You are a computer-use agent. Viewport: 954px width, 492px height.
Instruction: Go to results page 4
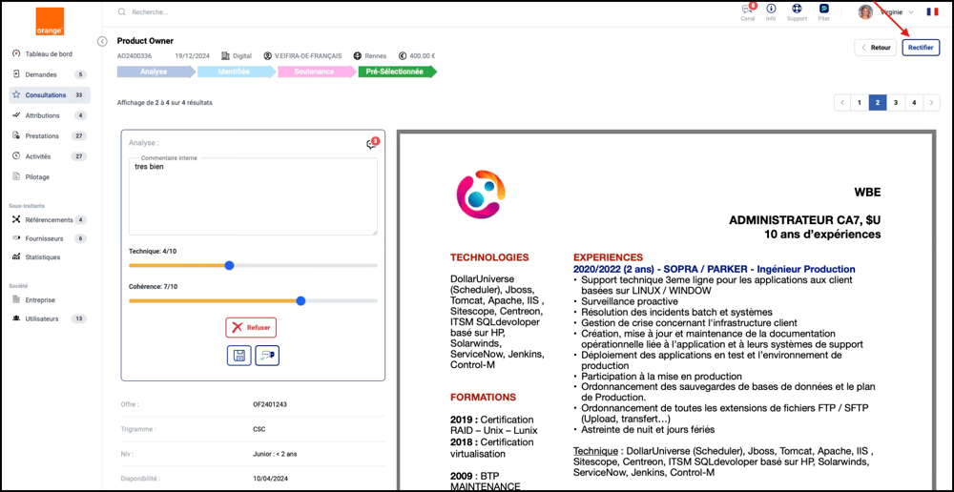[914, 103]
